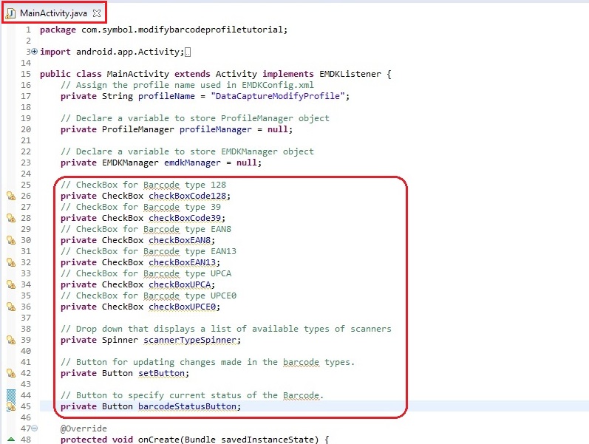Click warning marker for scannerTypeSpinner line
The image size is (589, 444).
coord(11,340)
